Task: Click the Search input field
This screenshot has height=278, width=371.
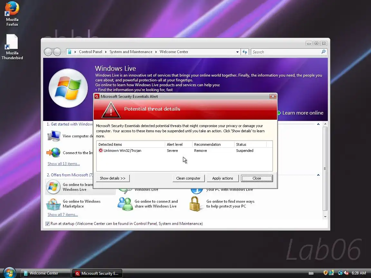Action: coord(286,52)
